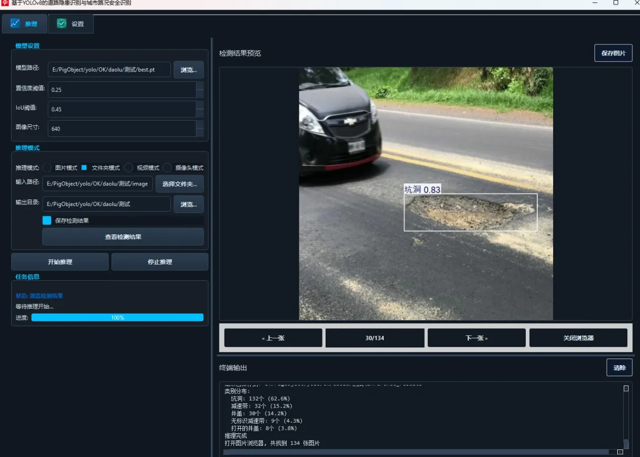Save the image with 保存图片
640x457 pixels.
click(613, 53)
